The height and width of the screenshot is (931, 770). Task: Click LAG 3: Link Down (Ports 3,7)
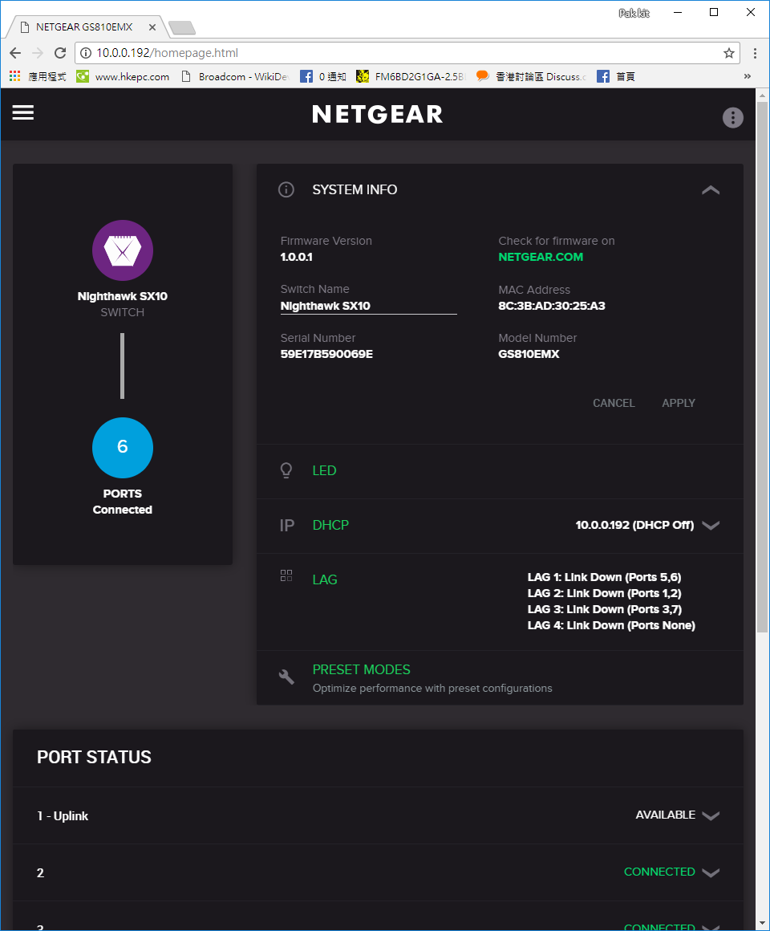pos(605,609)
